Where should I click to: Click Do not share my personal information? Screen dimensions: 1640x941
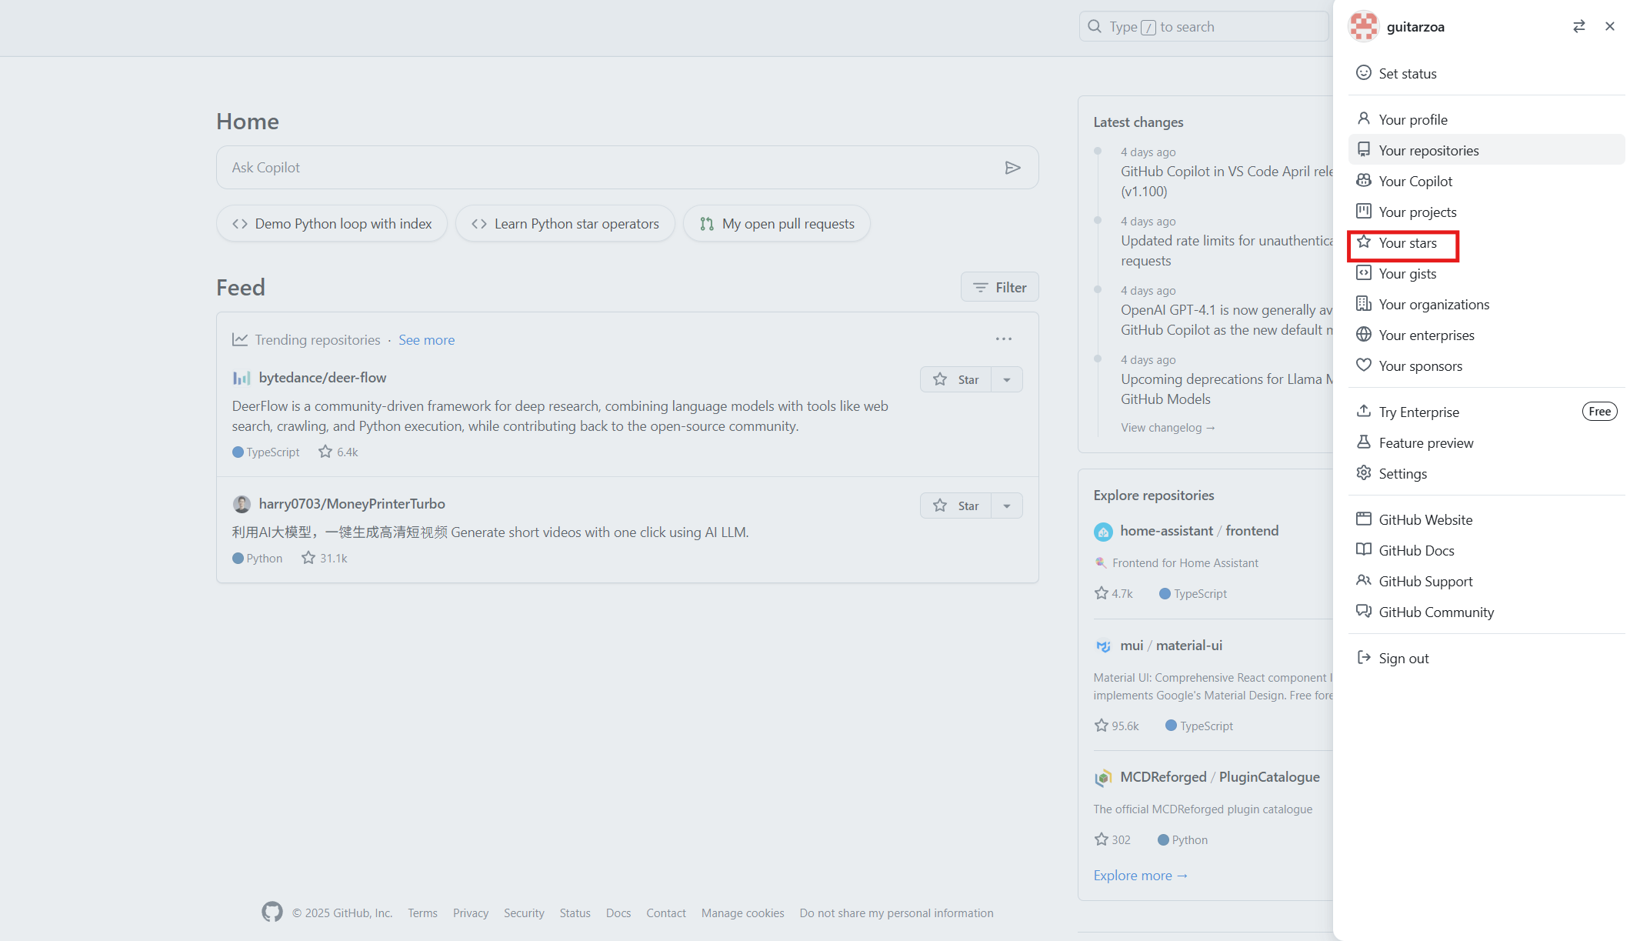click(x=896, y=913)
